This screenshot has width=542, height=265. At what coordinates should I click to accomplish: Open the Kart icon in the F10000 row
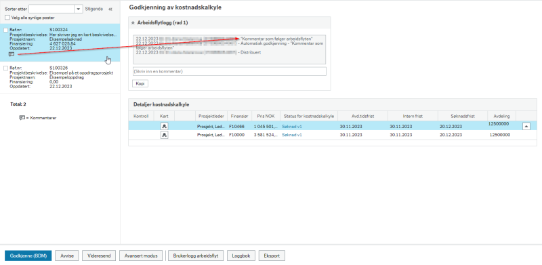(165, 135)
